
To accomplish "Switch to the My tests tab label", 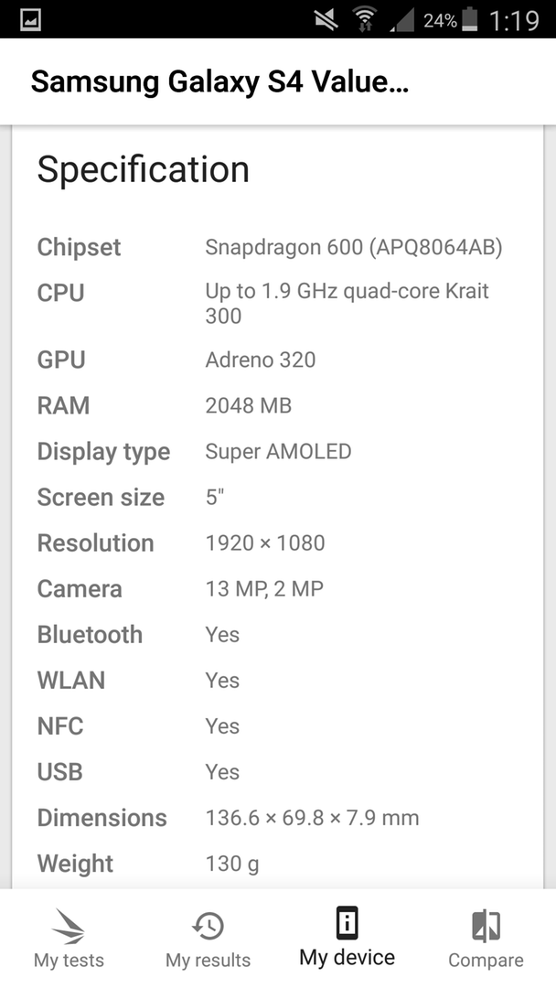I will click(x=69, y=961).
